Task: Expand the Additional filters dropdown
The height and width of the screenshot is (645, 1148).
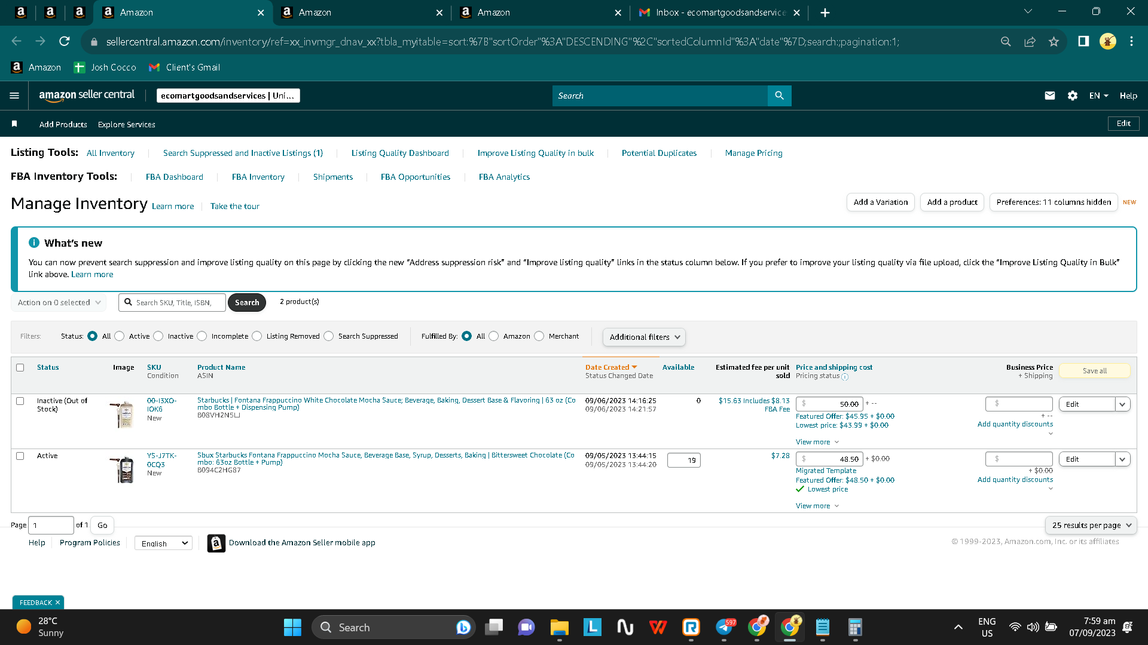Action: point(644,337)
